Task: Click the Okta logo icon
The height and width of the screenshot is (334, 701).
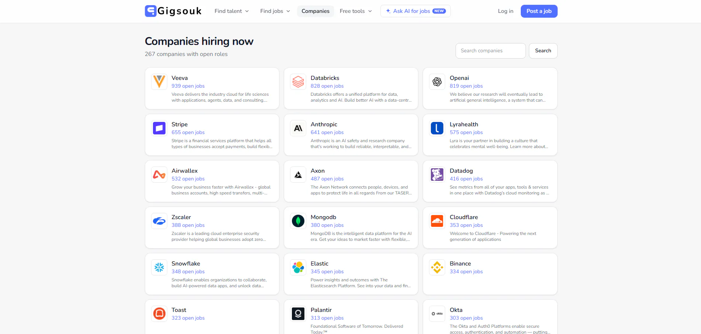Action: click(437, 314)
